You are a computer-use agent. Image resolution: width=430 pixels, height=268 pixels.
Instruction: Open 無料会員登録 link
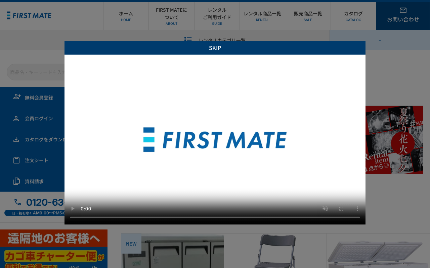point(39,97)
